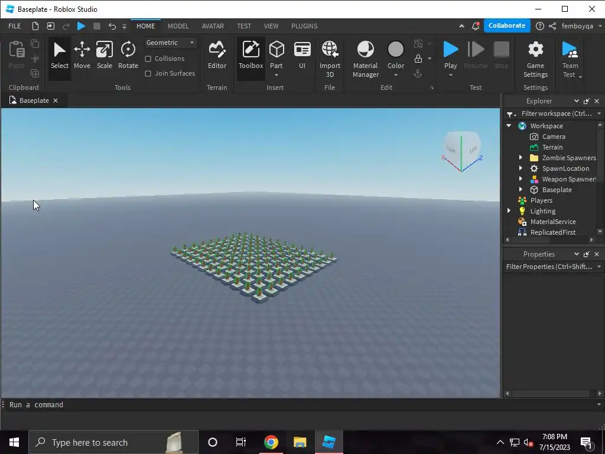Click the Filter workspace input field
605x454 pixels.
point(556,113)
